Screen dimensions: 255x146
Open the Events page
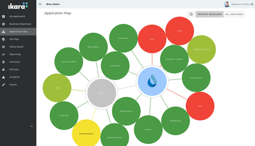pyautogui.click(x=18, y=85)
